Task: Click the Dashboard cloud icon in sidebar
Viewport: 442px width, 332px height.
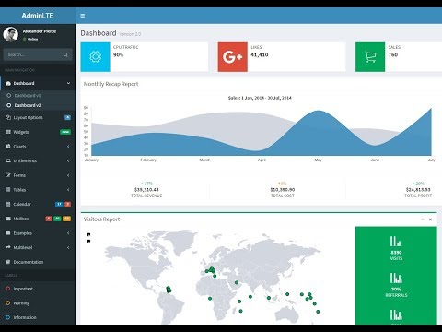Action: coord(8,83)
